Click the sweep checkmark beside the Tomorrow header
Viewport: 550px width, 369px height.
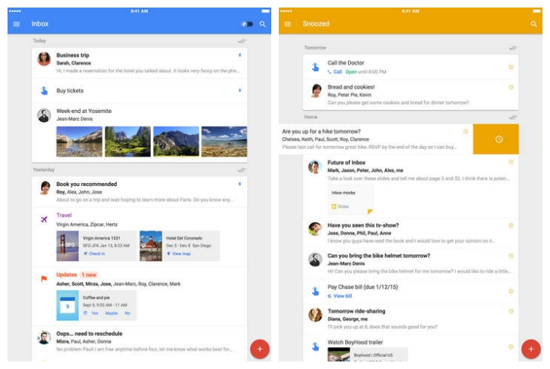pyautogui.click(x=512, y=47)
